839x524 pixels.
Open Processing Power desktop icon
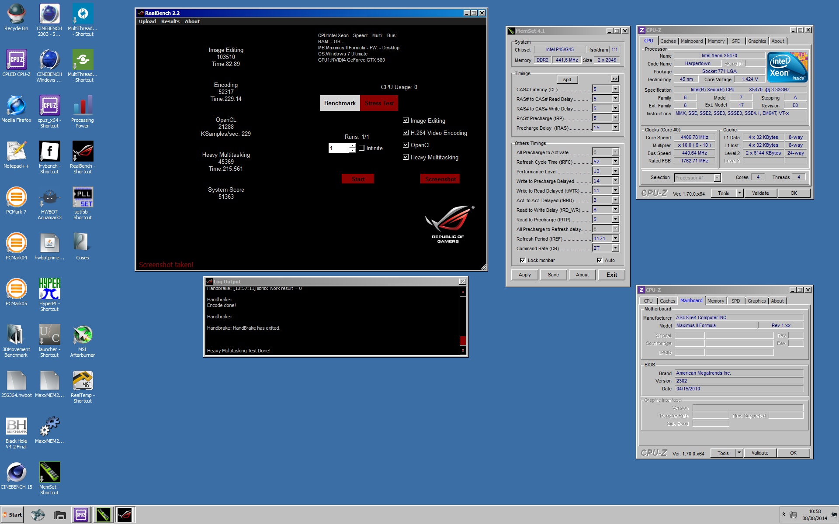pyautogui.click(x=83, y=112)
